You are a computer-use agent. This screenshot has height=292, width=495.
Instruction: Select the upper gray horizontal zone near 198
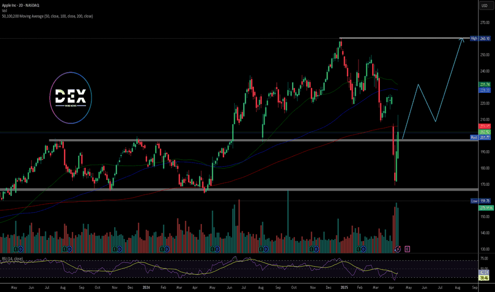coord(263,140)
